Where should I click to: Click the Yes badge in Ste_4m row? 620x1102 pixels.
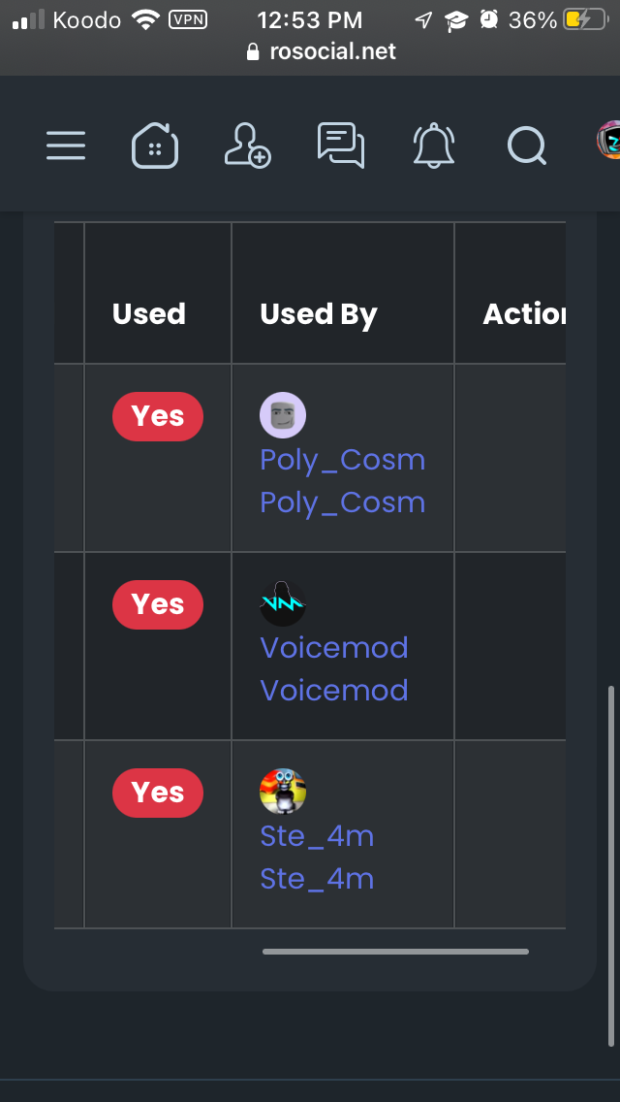[x=158, y=793]
